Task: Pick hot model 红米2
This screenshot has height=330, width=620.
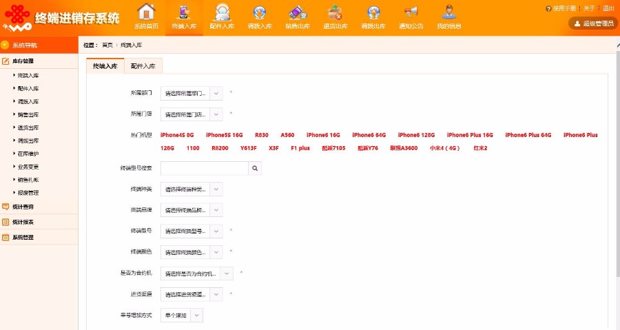Action: tap(480, 148)
